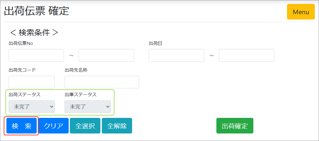Viewport: 319px width, 141px height.
Task: Click the 出荷伝票 確定 page title
Action: click(36, 11)
